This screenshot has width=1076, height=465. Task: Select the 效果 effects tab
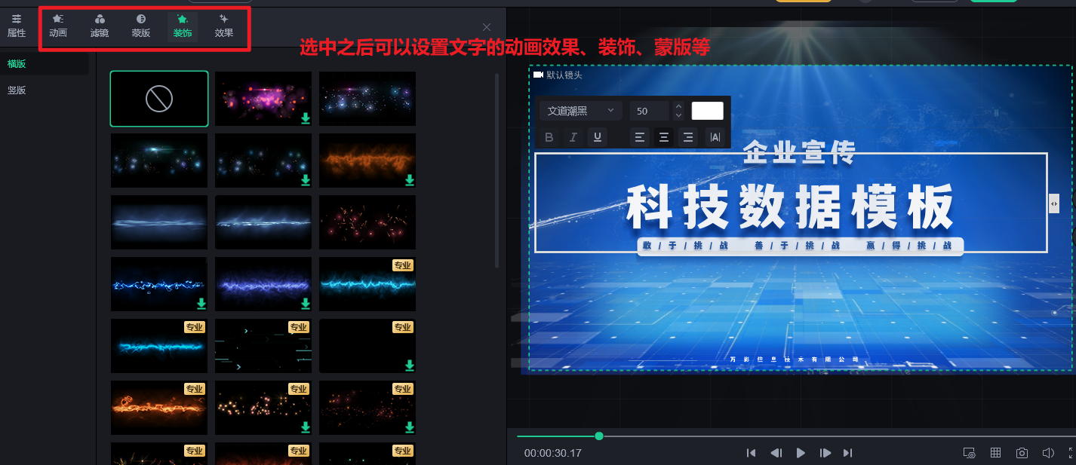[x=223, y=26]
